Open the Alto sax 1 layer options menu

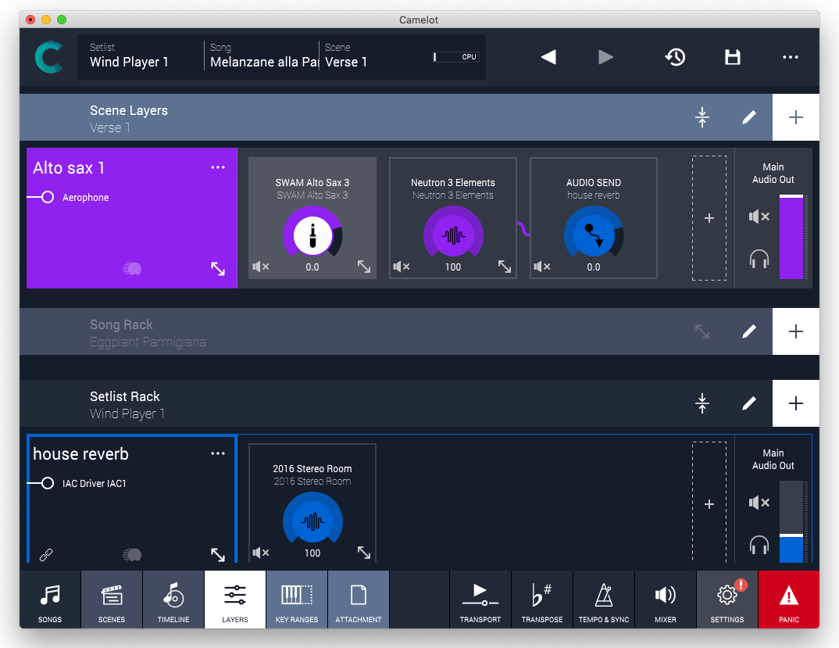click(x=218, y=167)
